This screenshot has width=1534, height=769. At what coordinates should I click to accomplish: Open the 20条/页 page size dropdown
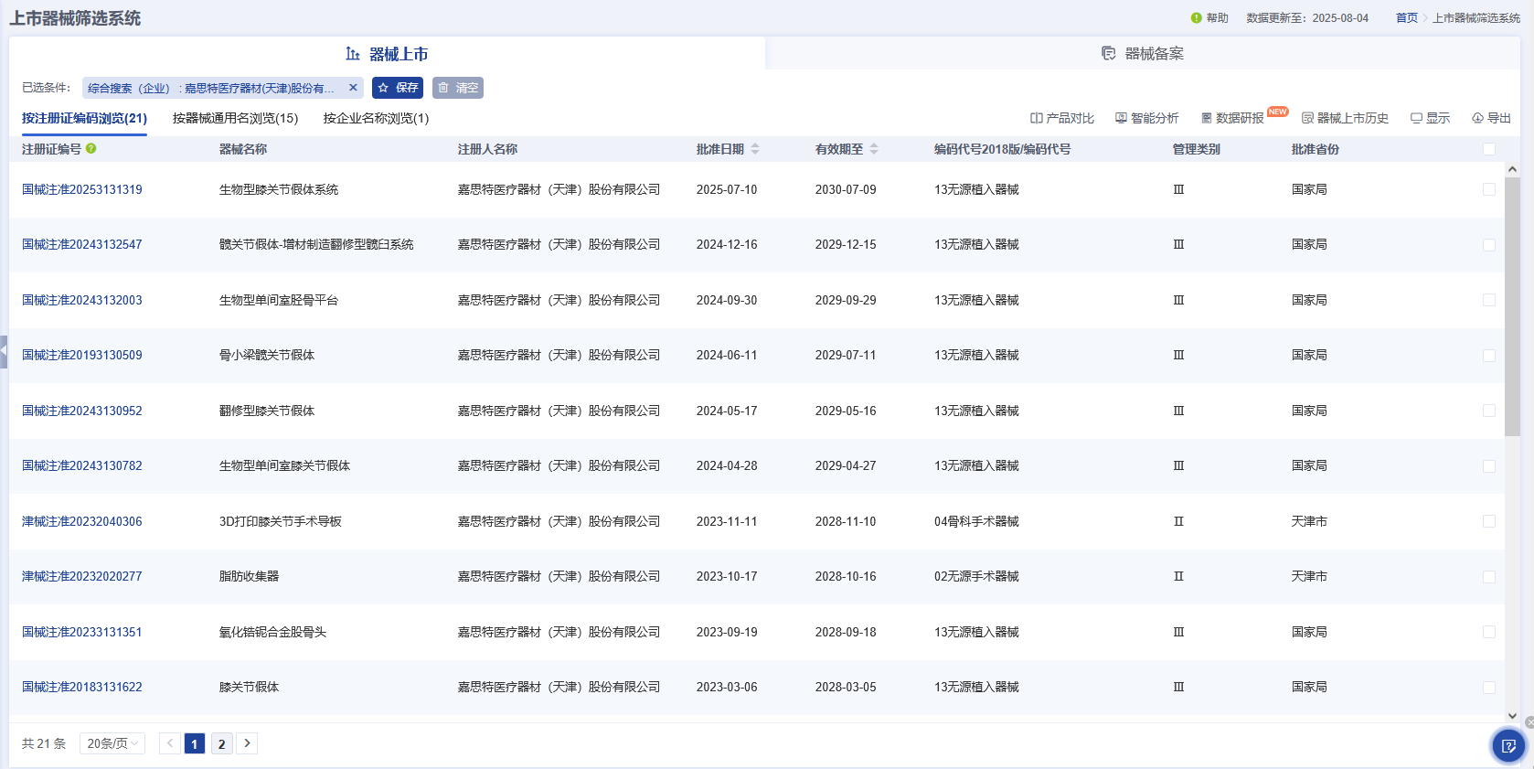click(112, 743)
